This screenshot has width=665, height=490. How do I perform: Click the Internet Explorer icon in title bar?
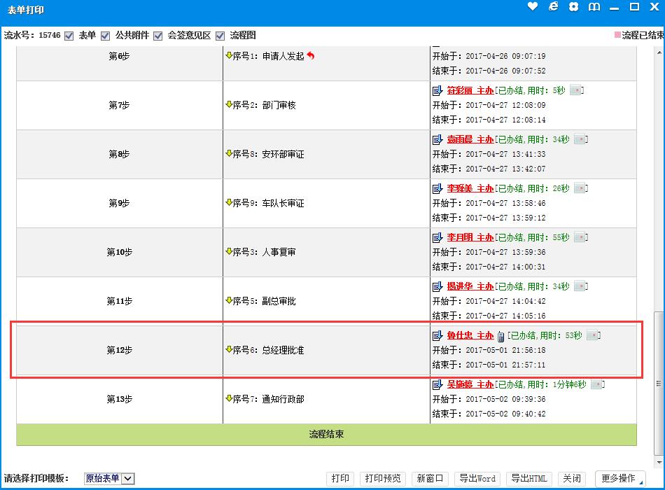554,6
